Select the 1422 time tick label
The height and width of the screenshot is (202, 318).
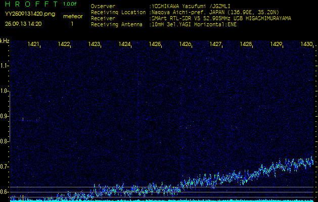tap(64, 44)
